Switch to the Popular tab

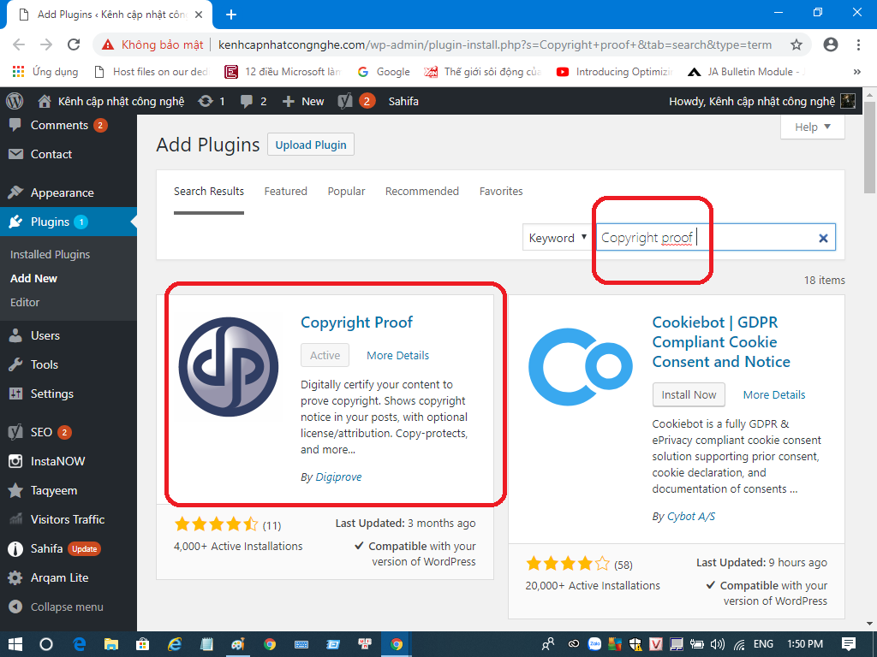[346, 191]
